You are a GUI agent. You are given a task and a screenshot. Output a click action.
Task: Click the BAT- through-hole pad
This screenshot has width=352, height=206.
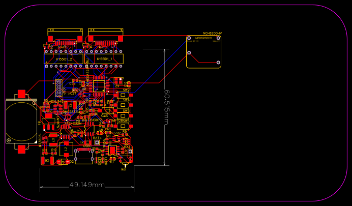click(x=130, y=152)
